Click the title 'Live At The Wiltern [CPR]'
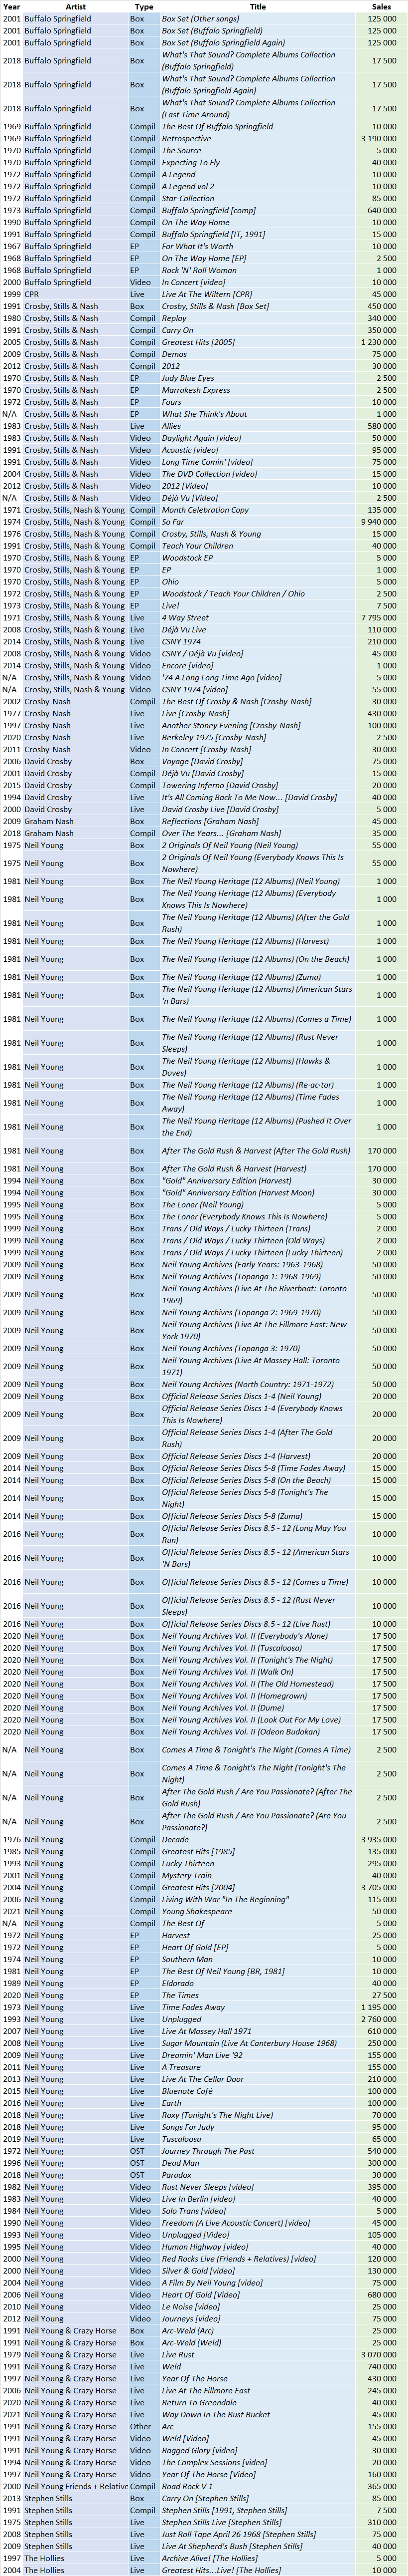The height and width of the screenshot is (2576, 408). pos(208,295)
